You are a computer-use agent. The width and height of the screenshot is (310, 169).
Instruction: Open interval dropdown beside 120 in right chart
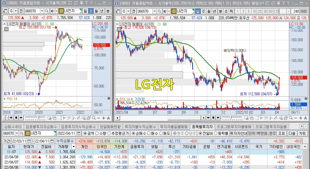click(x=288, y=11)
